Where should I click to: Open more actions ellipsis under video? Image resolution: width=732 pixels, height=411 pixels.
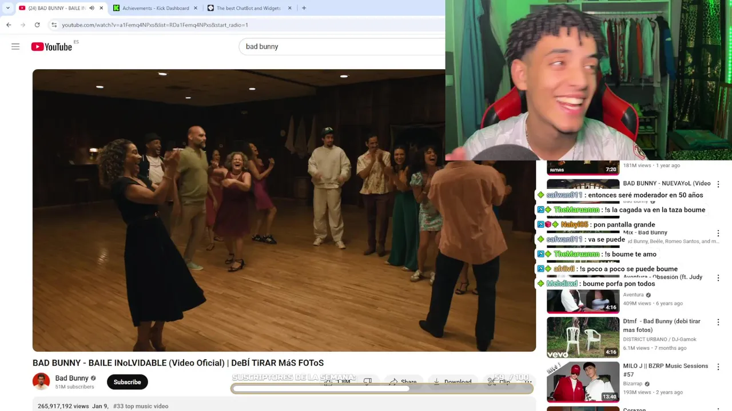pyautogui.click(x=528, y=382)
